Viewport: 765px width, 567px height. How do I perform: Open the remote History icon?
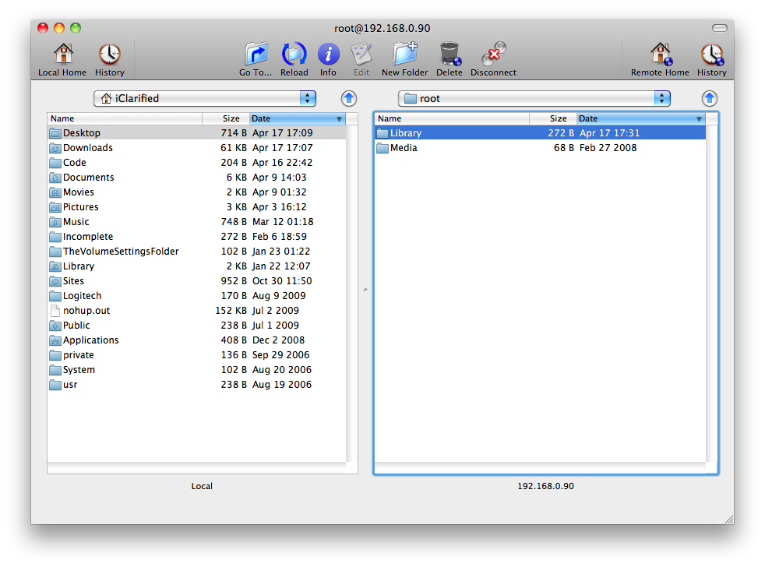tap(711, 55)
